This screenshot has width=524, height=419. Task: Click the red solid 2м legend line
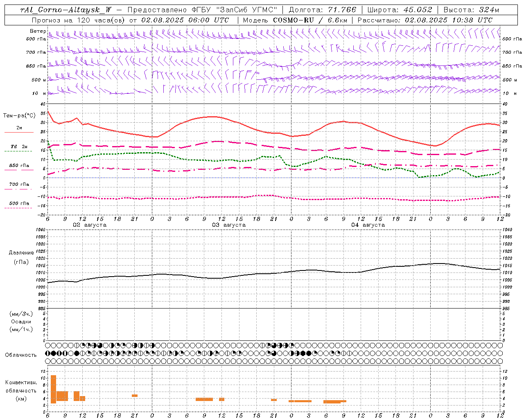pos(19,133)
